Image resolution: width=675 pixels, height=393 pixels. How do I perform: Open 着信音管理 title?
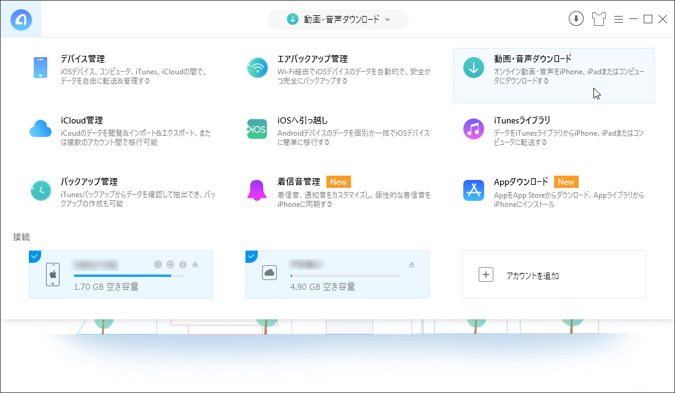[x=299, y=181]
